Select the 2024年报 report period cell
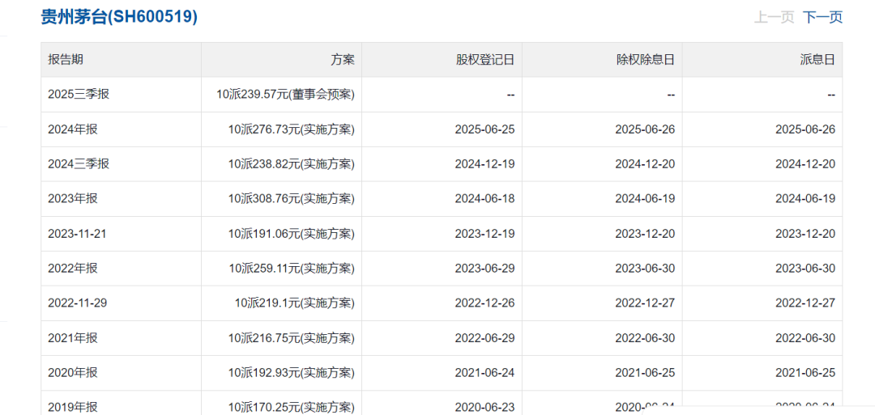This screenshot has width=875, height=415. (73, 129)
